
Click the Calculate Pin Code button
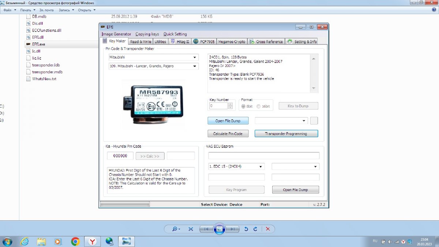(228, 134)
